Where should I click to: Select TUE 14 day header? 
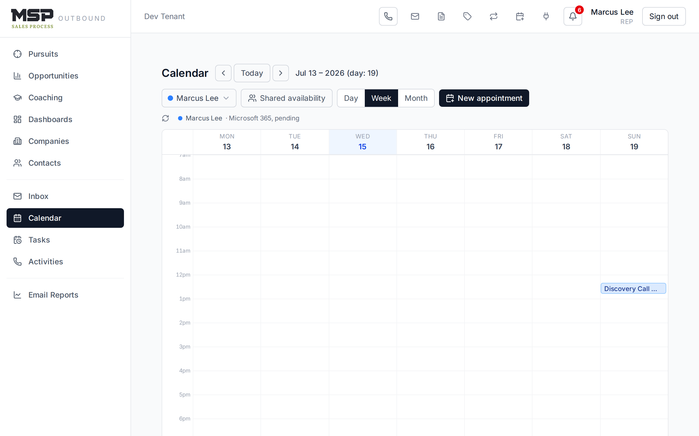295,142
